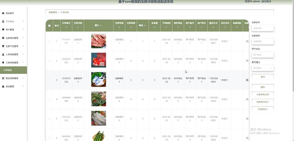Click the 查询 search button
This screenshot has height=141, width=294.
(x=262, y=77)
